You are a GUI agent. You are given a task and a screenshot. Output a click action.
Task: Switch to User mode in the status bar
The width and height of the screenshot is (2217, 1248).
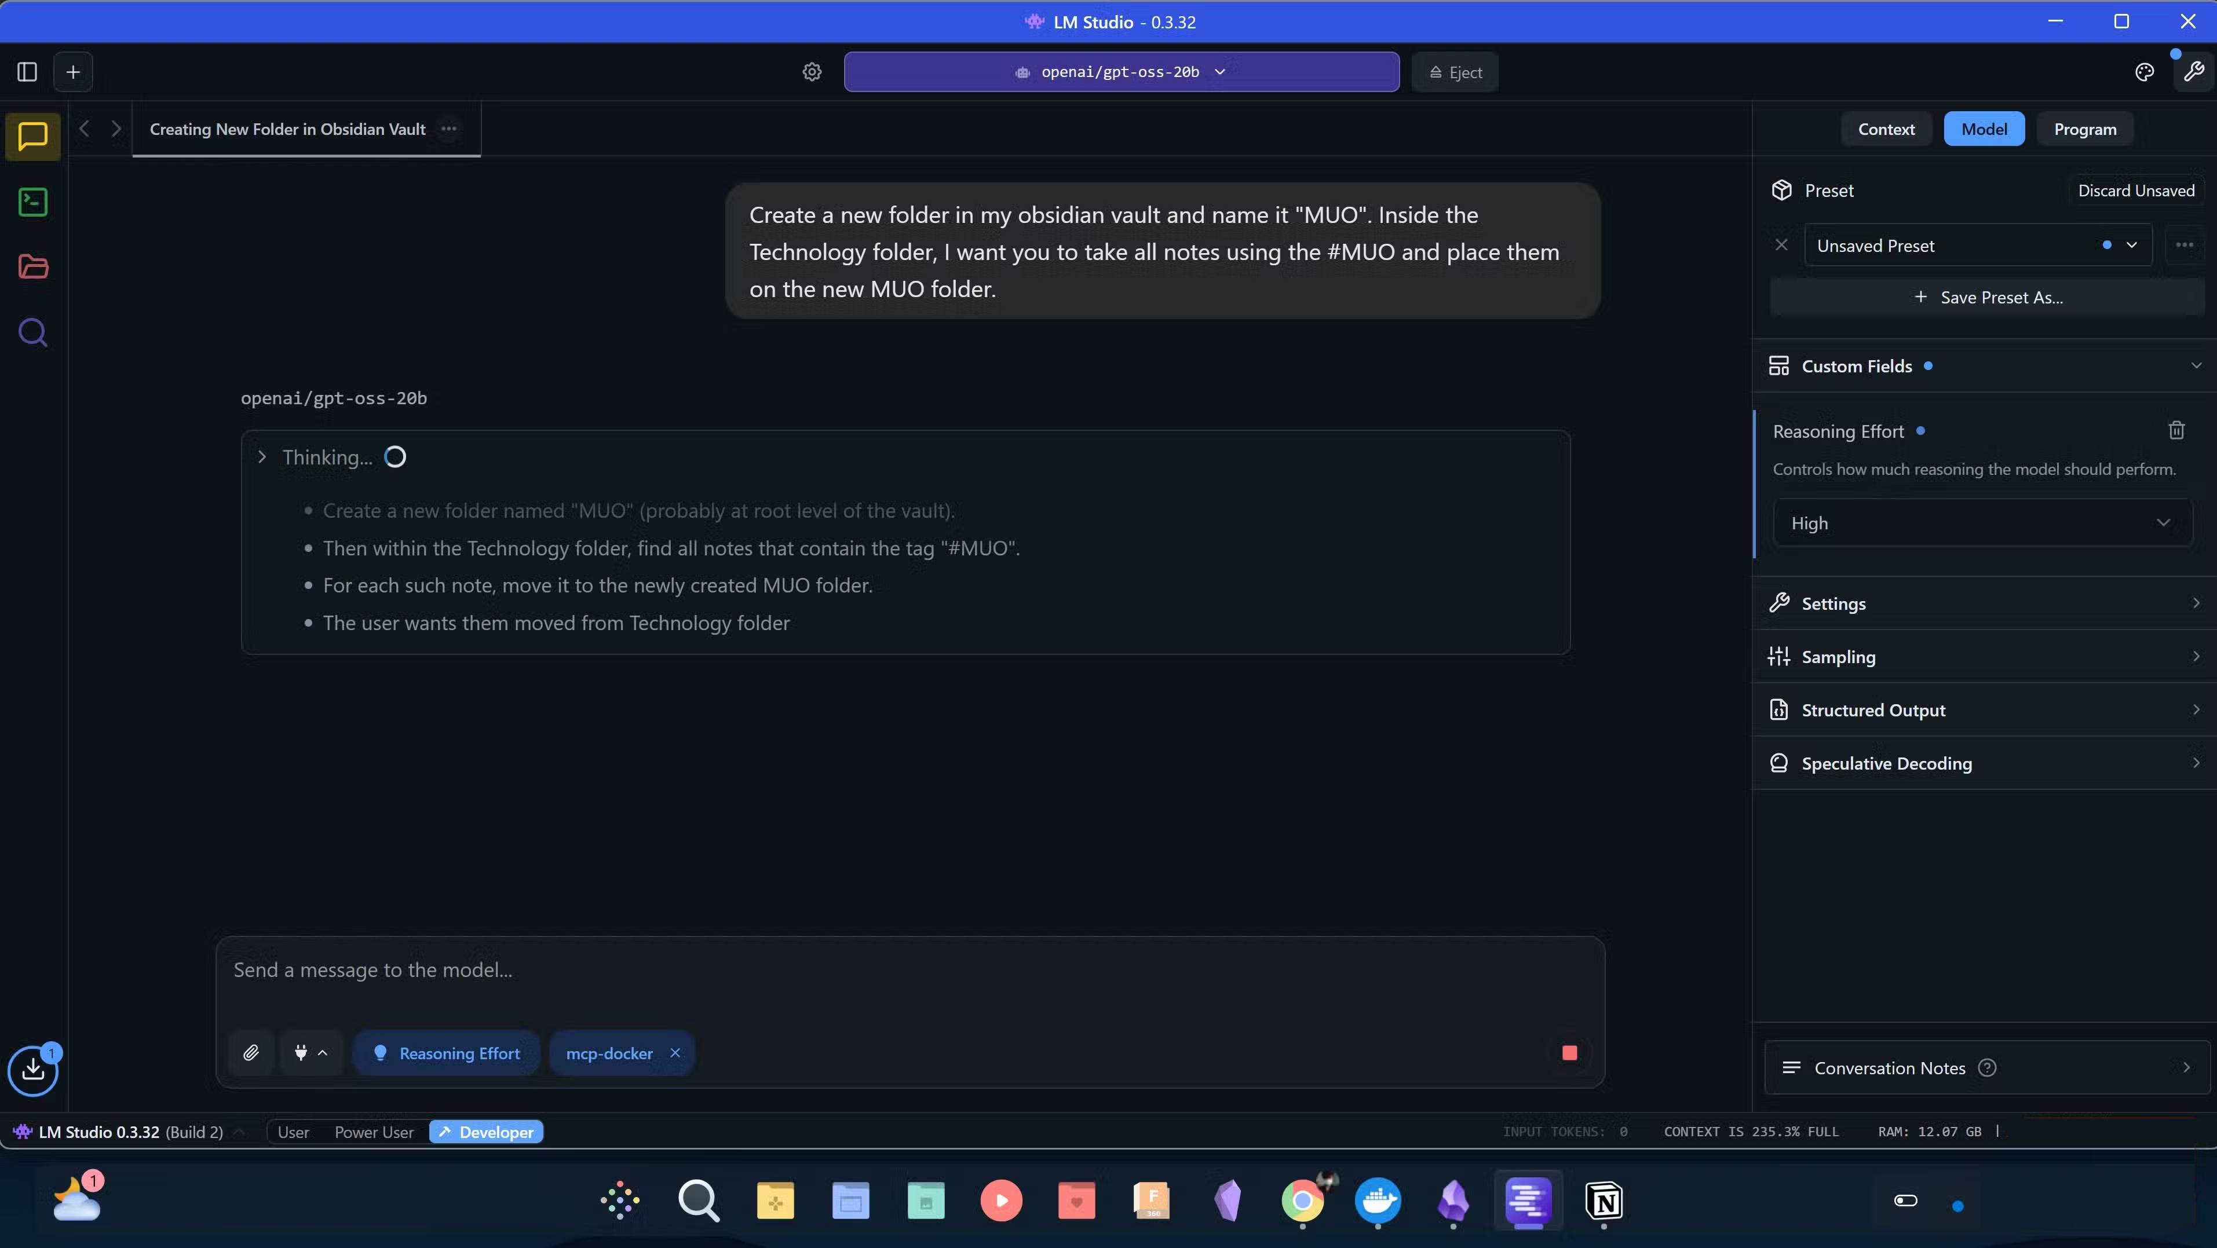click(x=293, y=1132)
